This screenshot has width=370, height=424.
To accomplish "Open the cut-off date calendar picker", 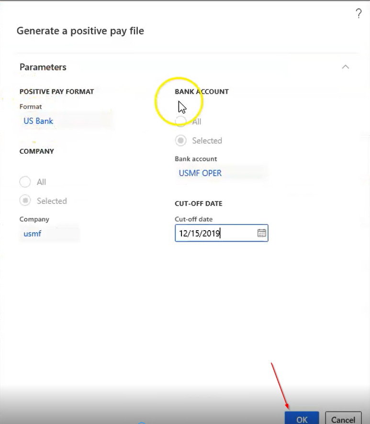I will point(261,233).
